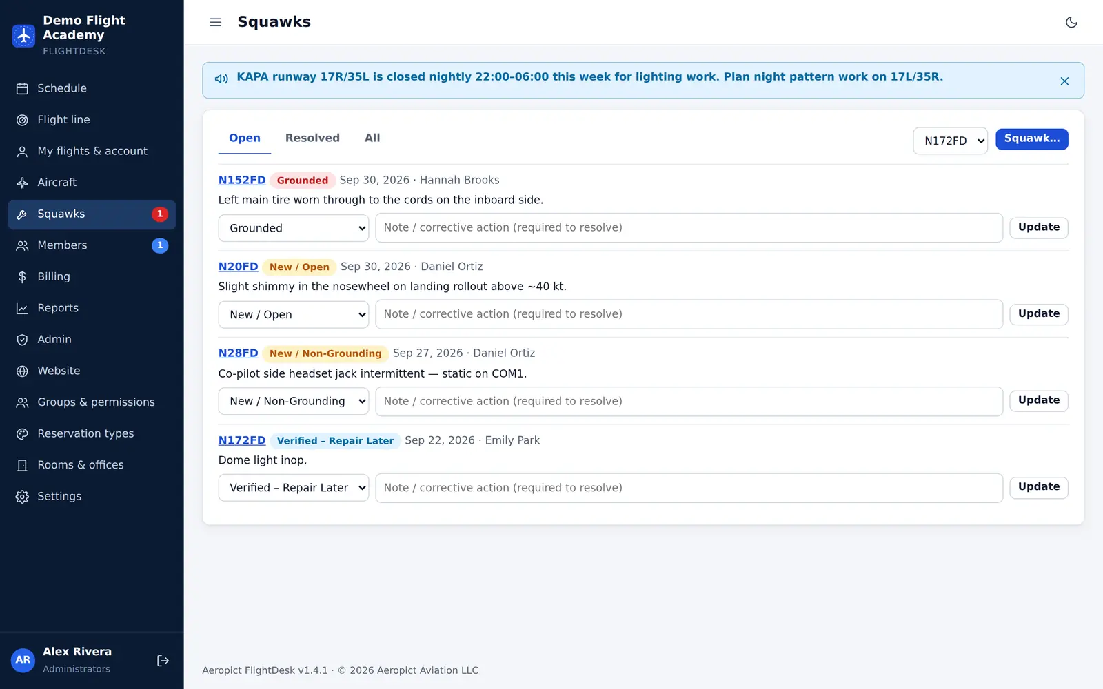
Task: Click the Squawks wrench icon
Action: (22, 214)
